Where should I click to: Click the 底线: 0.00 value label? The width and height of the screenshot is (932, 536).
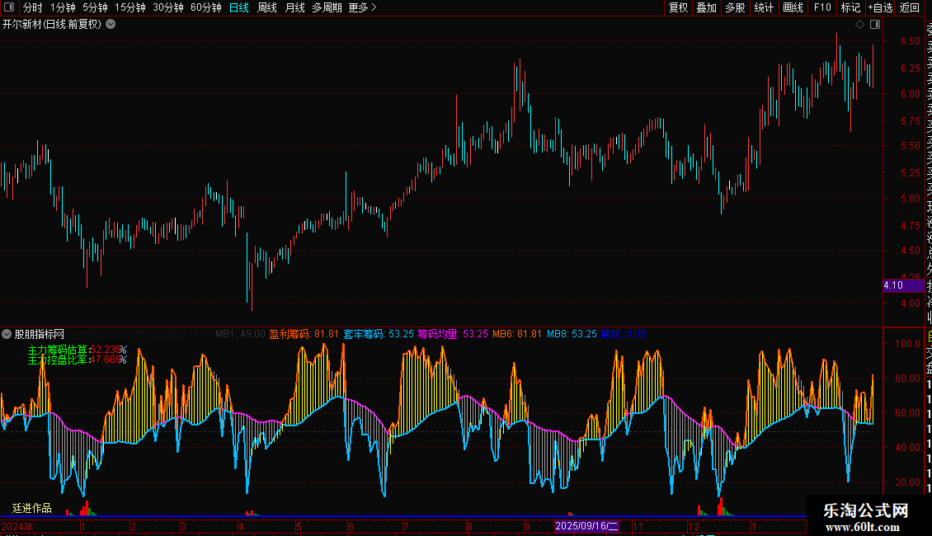[624, 334]
